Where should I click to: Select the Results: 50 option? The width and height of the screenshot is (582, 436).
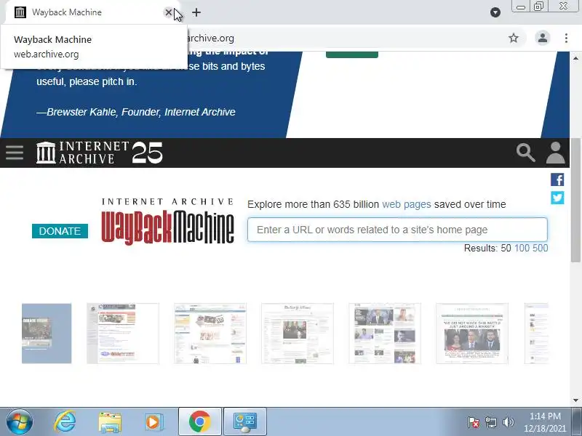pyautogui.click(x=506, y=248)
